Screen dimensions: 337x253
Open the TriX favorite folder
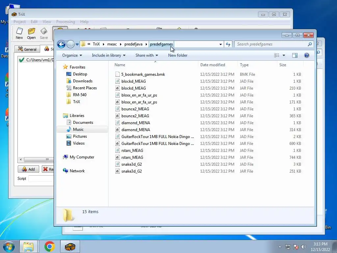[76, 101]
